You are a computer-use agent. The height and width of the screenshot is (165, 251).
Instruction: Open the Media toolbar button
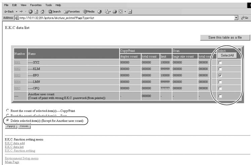(x=89, y=11)
